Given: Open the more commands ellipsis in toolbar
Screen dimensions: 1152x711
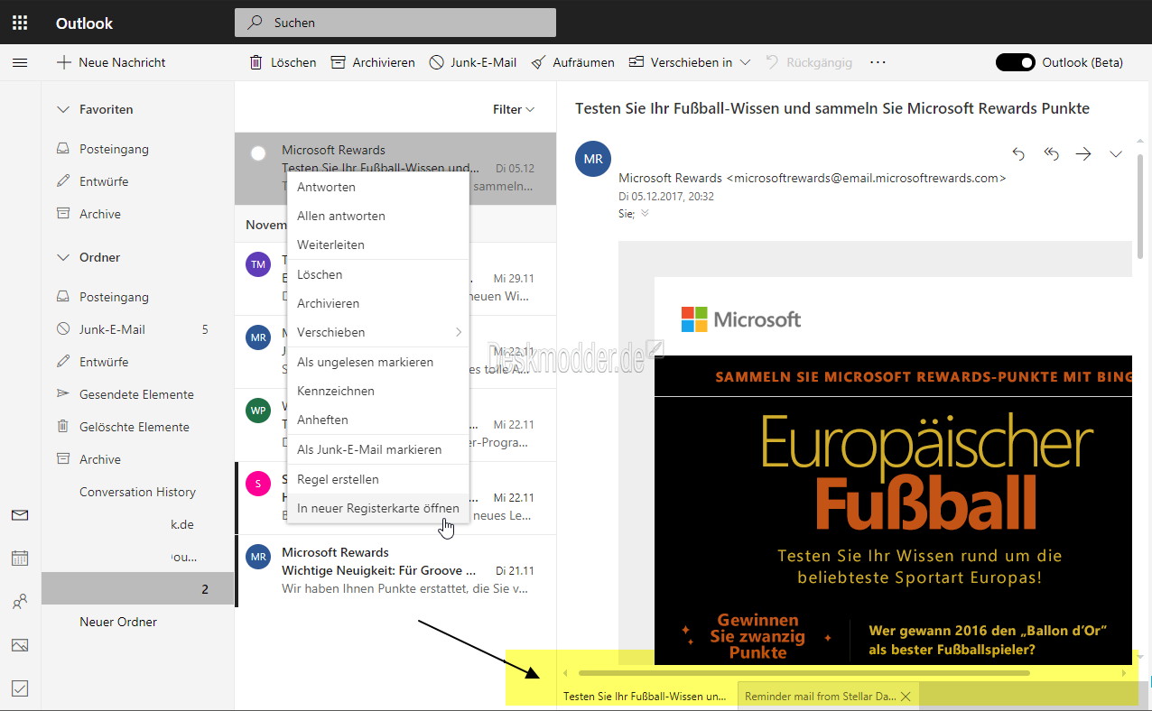Looking at the screenshot, I should coord(878,62).
